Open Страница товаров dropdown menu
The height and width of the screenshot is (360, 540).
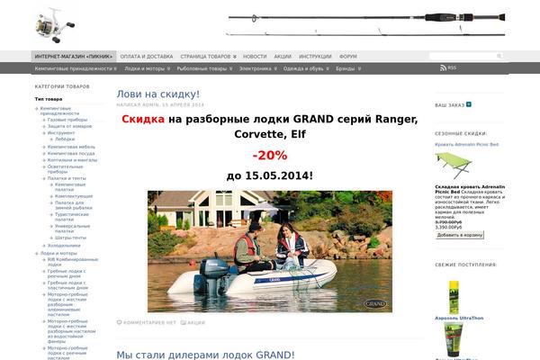209,56
